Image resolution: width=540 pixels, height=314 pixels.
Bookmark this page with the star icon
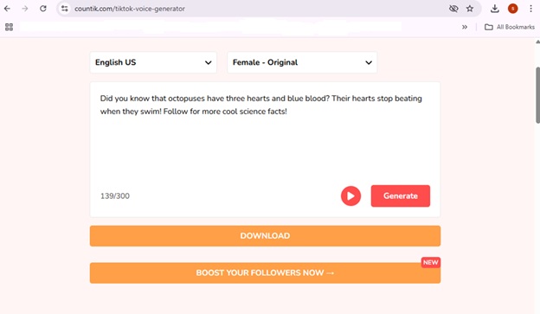click(470, 9)
